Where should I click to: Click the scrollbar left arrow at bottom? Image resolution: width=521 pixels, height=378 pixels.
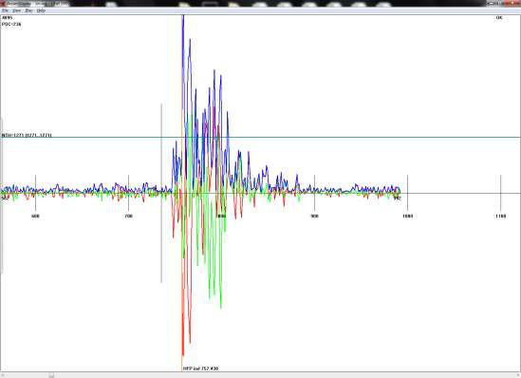click(x=3, y=375)
